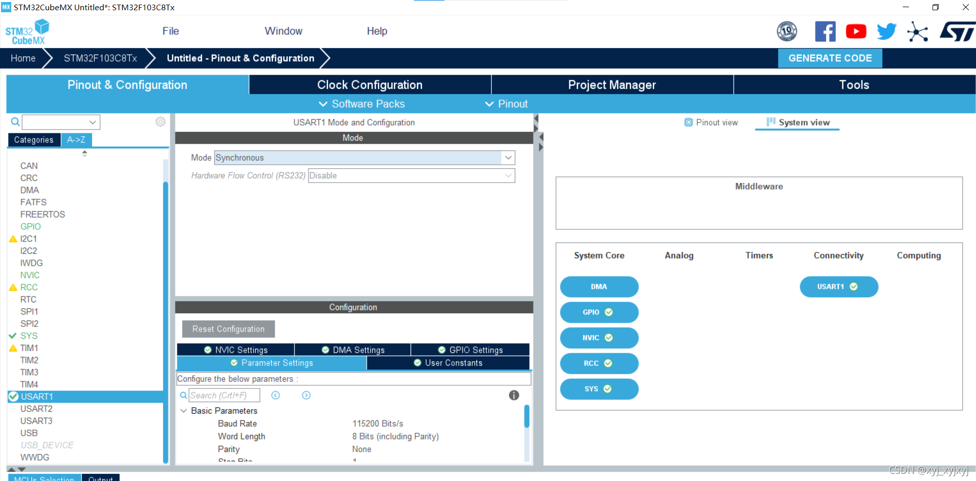This screenshot has width=976, height=481.
Task: Select the A->Z sorting tab
Action: coord(76,140)
